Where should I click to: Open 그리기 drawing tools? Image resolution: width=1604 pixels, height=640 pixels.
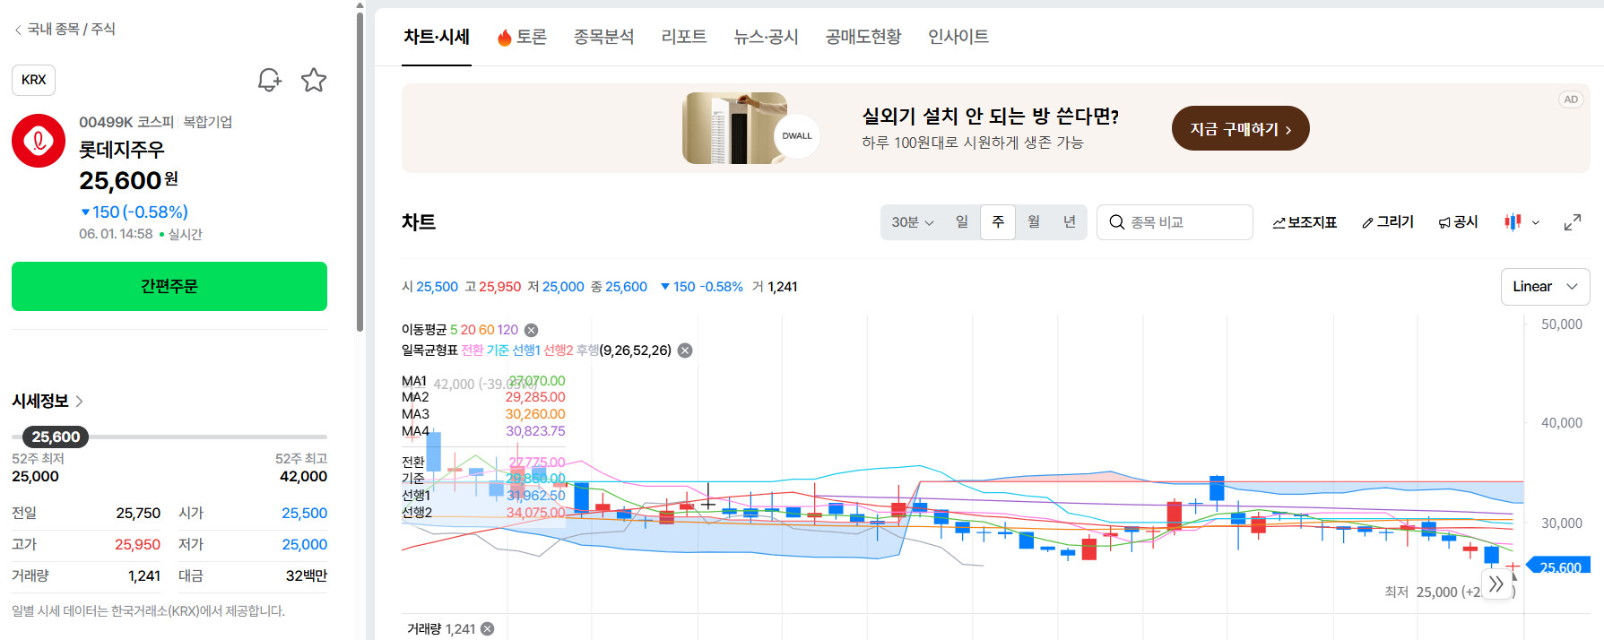click(x=1388, y=222)
